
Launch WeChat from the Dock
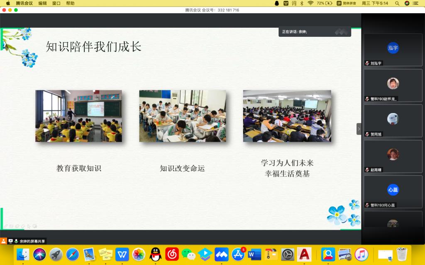coord(188,254)
